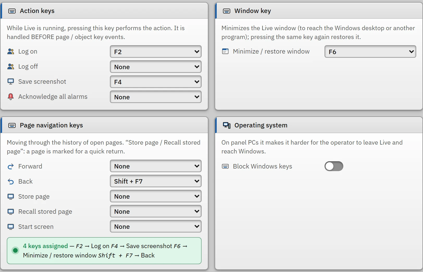Click the Forward label
The width and height of the screenshot is (423, 272).
[30, 166]
